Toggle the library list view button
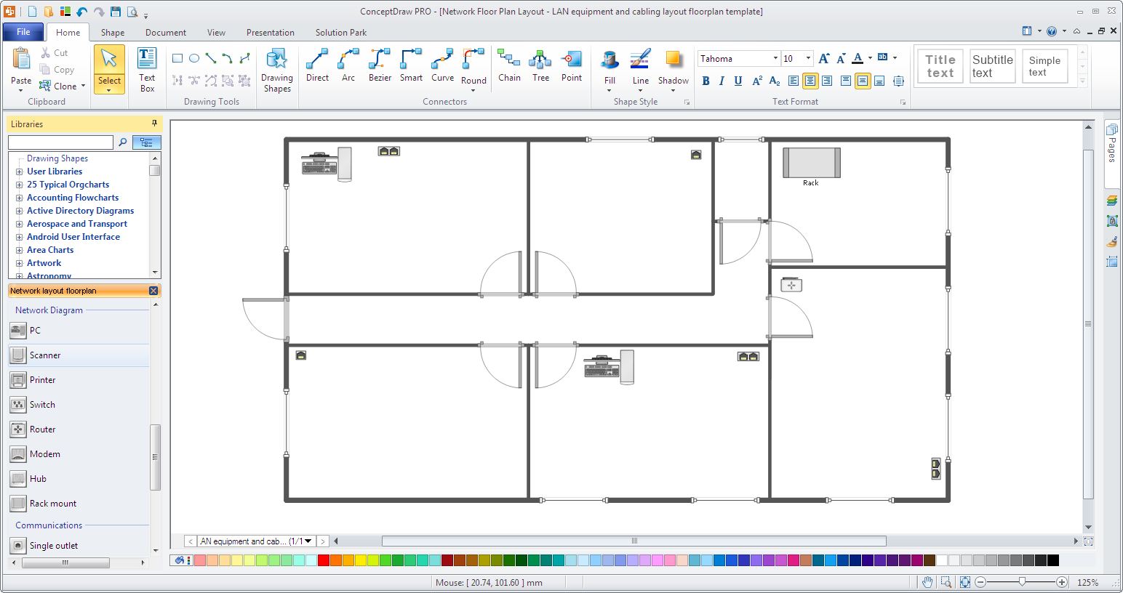 tap(147, 142)
